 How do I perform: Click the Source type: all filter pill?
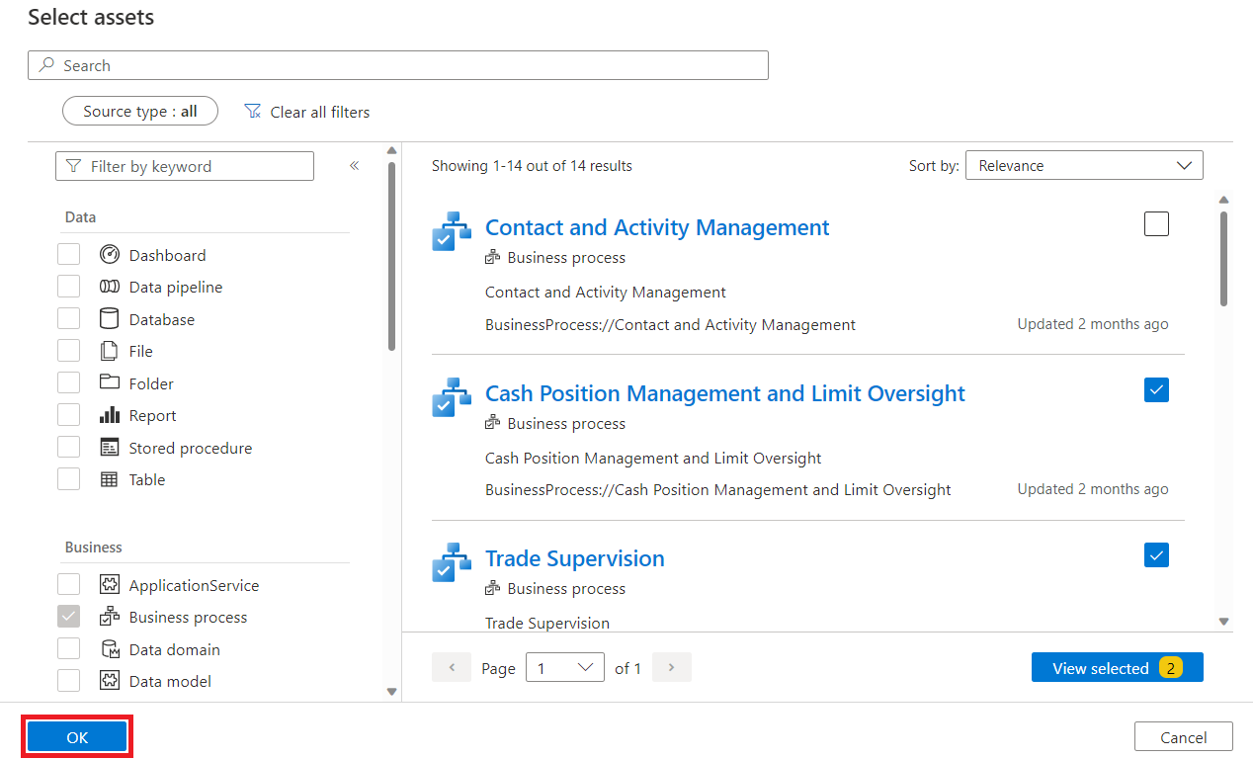click(140, 112)
